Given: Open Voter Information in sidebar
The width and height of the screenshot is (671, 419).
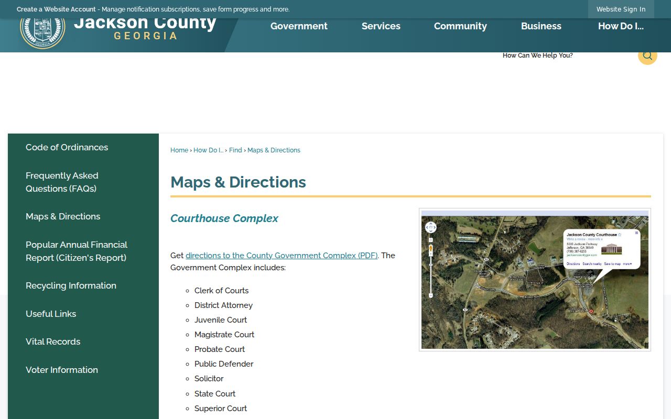Looking at the screenshot, I should [x=62, y=370].
